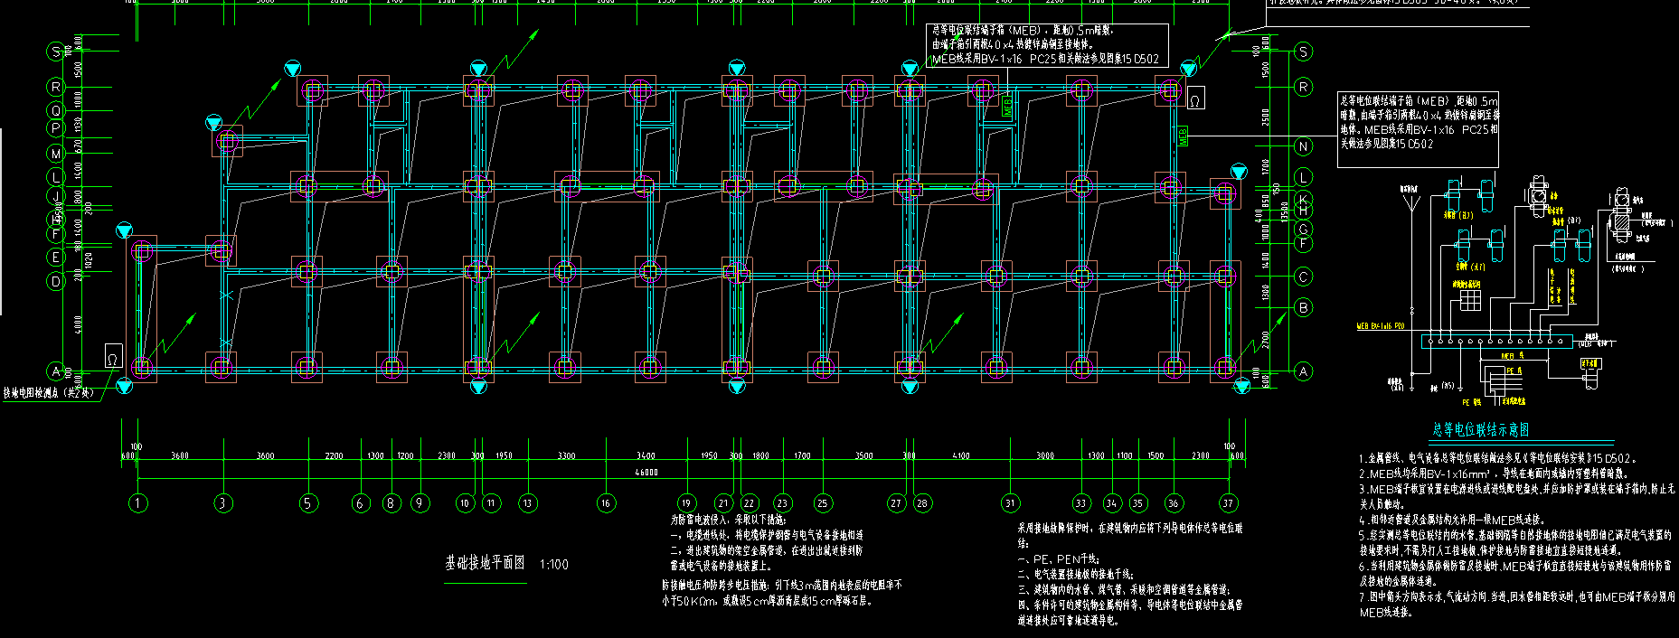The width and height of the screenshot is (1679, 638).
Task: Click the bottom dimension value 4100
Action: (x=960, y=456)
